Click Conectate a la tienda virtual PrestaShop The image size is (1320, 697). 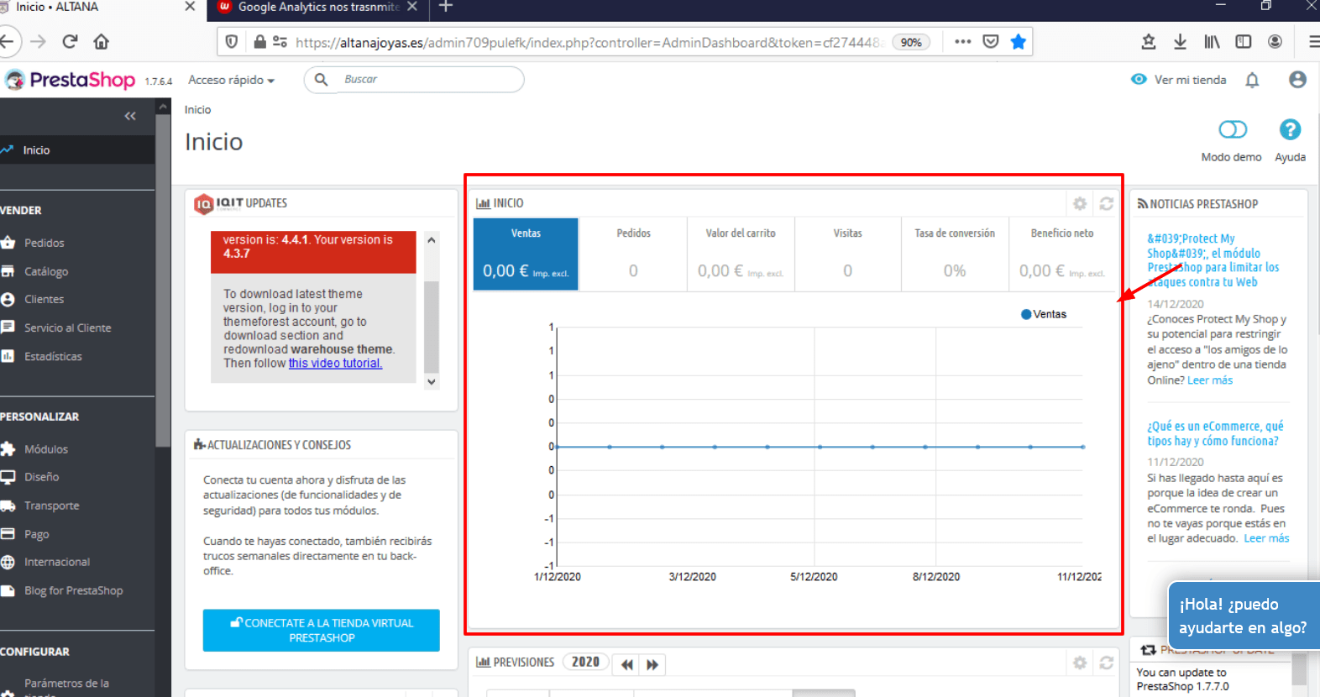pos(322,630)
